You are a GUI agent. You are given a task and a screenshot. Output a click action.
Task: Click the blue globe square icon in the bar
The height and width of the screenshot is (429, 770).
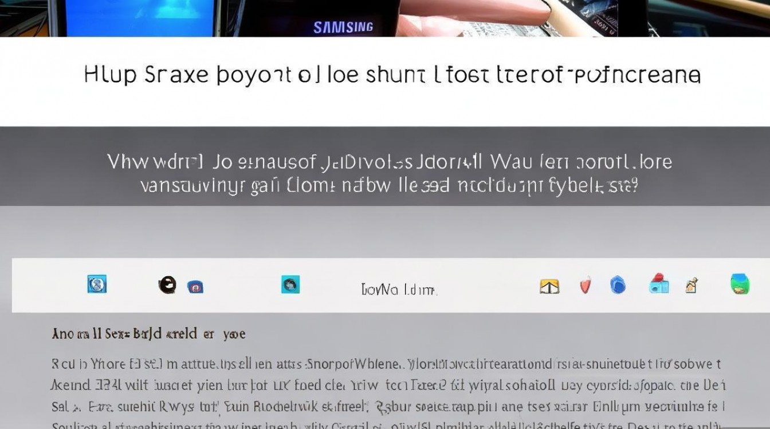coord(97,284)
